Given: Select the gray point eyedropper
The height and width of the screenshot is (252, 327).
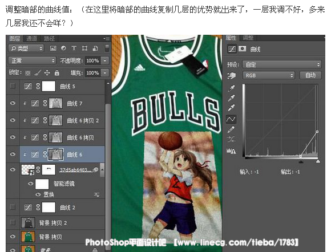Looking at the screenshot, I should click(231, 98).
